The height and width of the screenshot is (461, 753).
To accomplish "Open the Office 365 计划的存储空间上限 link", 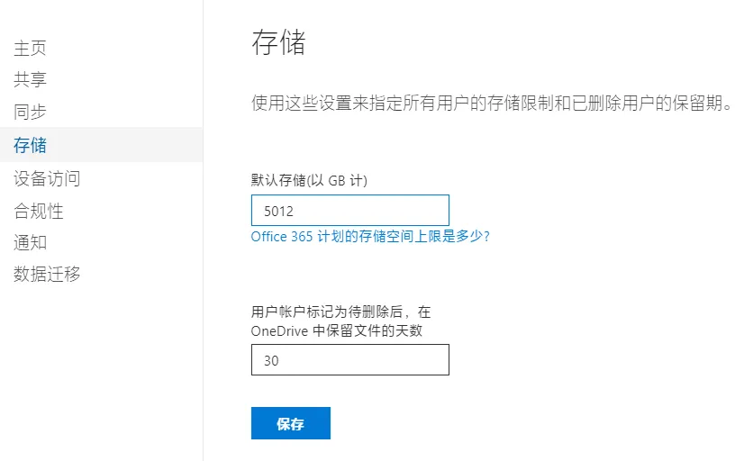I will [370, 237].
